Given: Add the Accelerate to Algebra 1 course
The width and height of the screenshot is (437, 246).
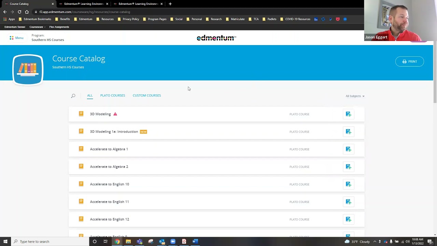Looking at the screenshot, I should 348,149.
